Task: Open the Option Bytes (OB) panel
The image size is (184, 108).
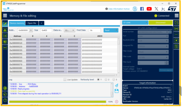Action: (x=5, y=36)
